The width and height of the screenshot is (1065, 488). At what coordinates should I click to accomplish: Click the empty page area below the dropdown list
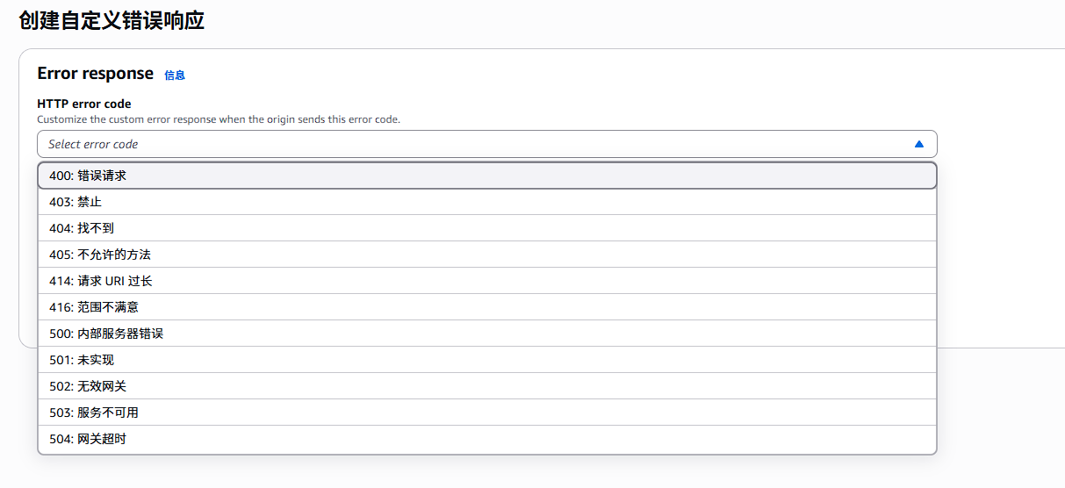point(527,472)
